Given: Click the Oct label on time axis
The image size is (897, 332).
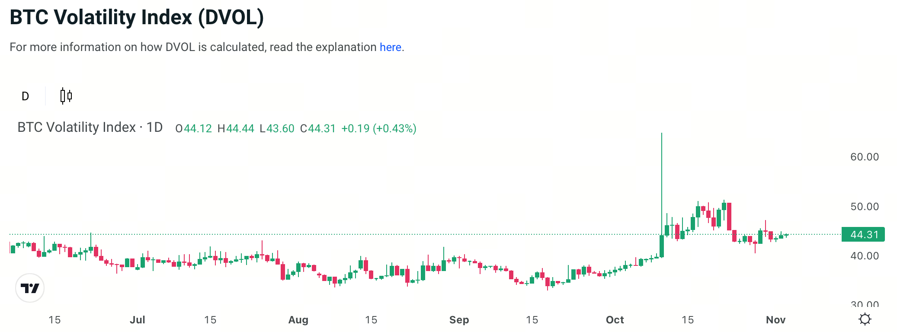Looking at the screenshot, I should click(615, 320).
